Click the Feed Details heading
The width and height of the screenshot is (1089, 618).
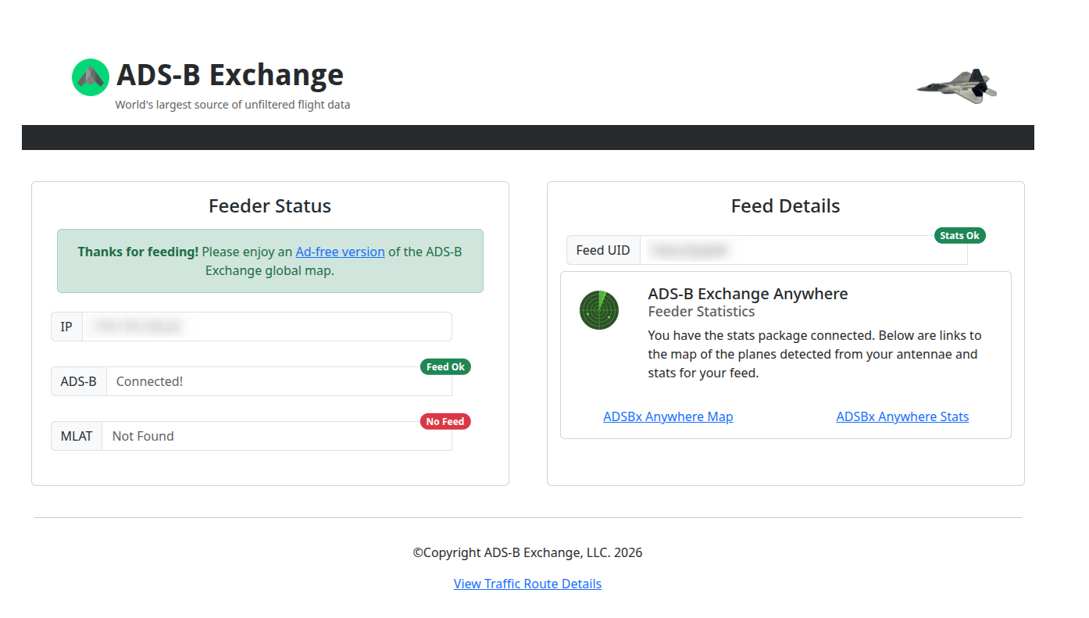(786, 205)
